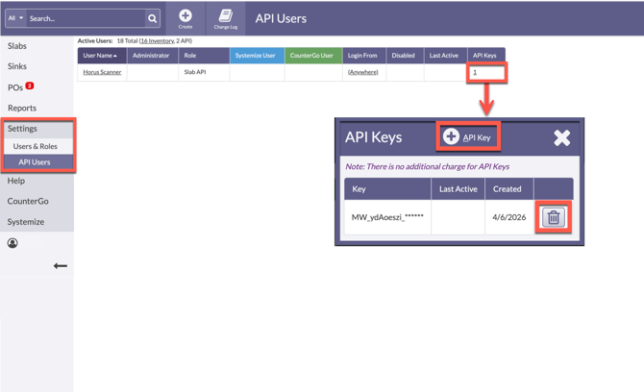This screenshot has height=392, width=644.
Task: Open Slabs in the sidebar
Action: click(17, 46)
